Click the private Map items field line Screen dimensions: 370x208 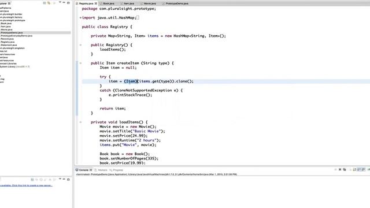158,36
